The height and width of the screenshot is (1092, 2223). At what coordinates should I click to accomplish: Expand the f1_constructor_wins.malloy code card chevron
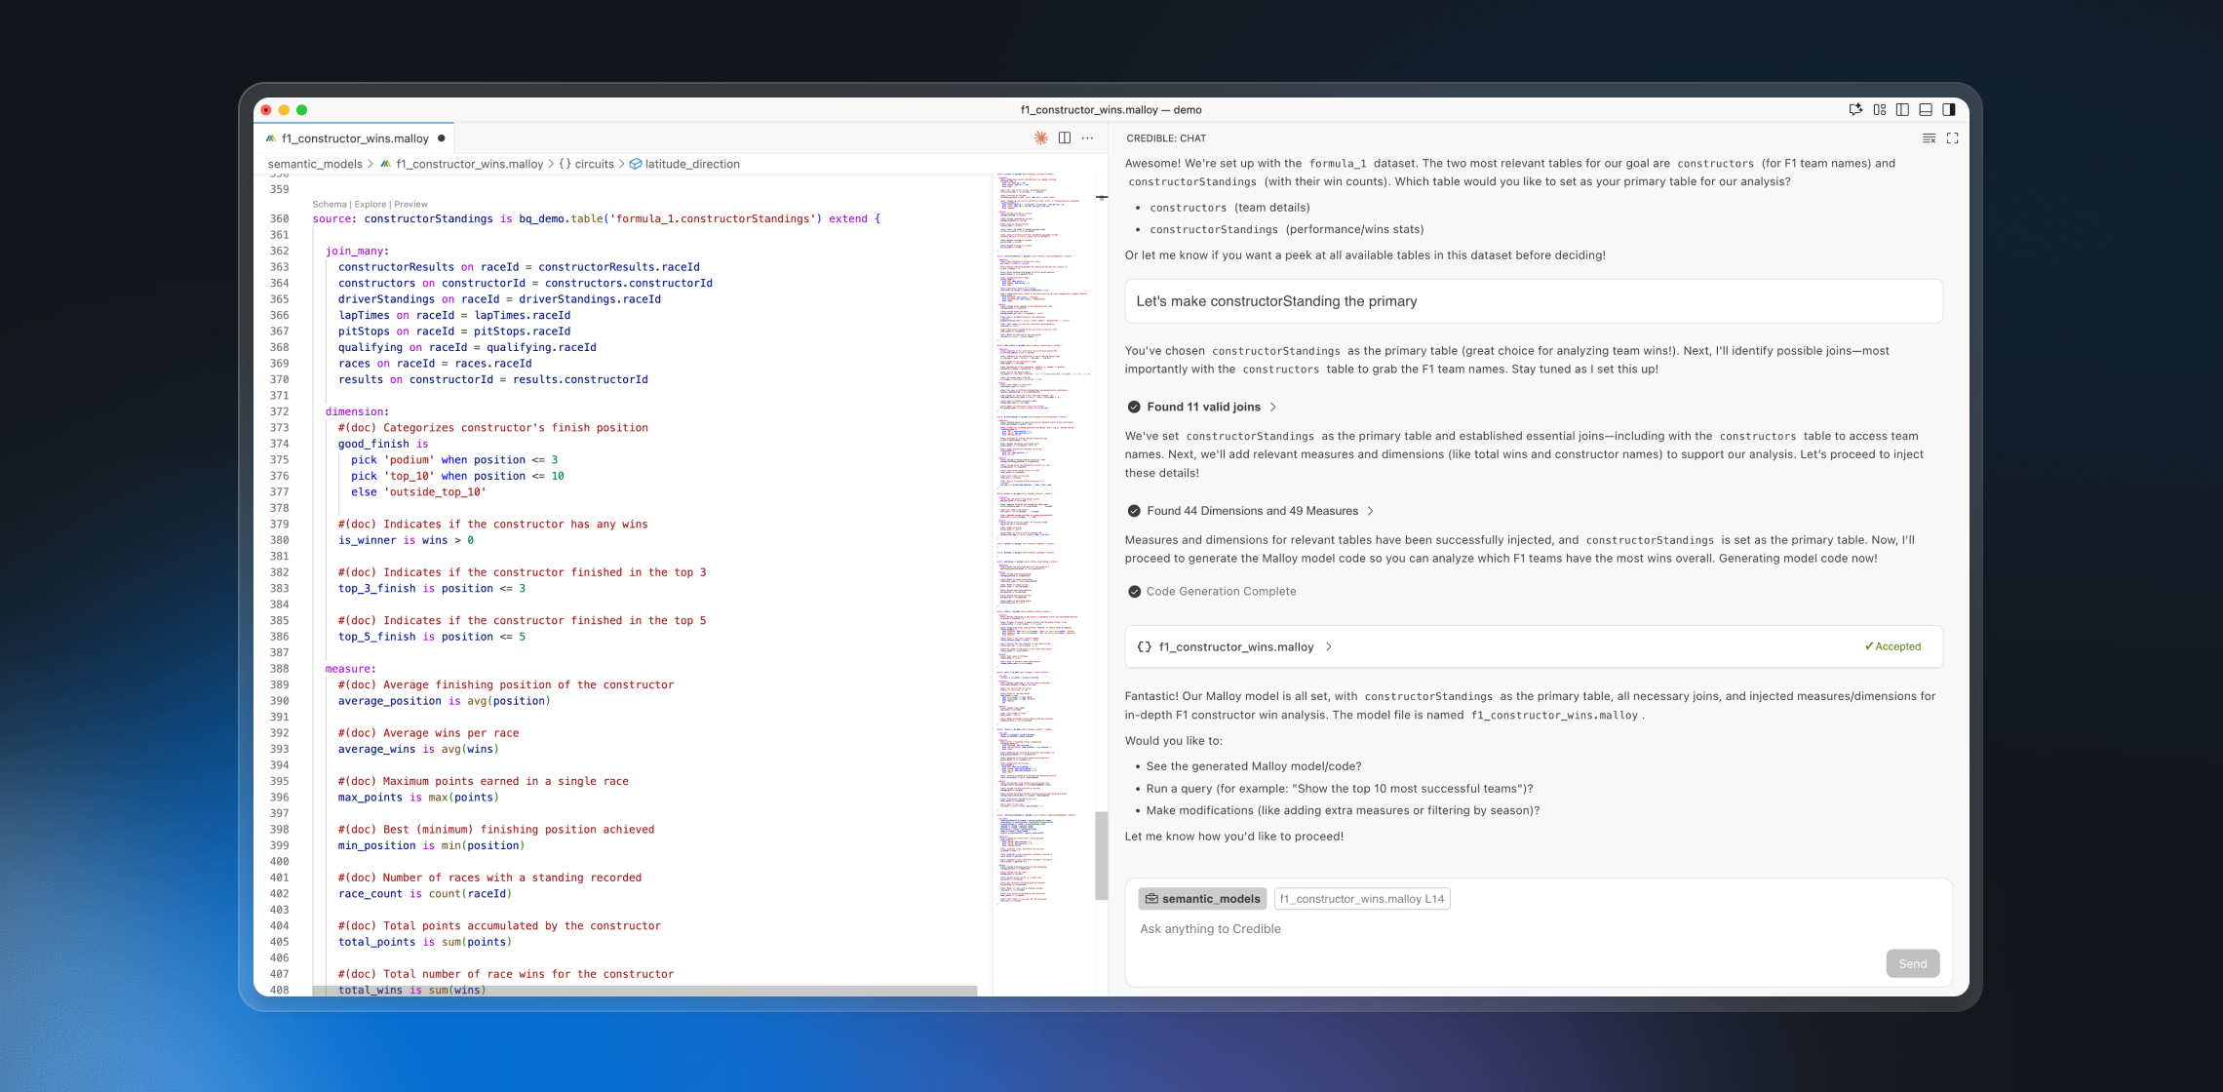(x=1329, y=646)
